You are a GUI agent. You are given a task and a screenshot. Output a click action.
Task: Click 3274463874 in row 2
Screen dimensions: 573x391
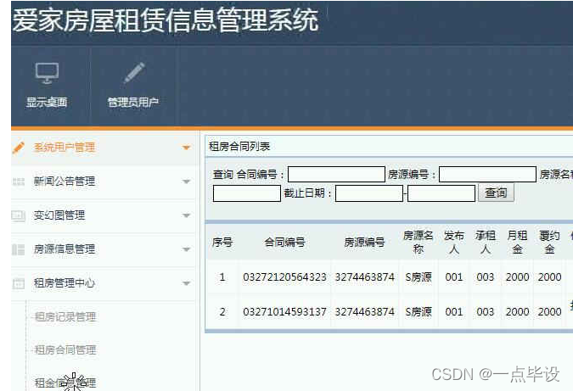point(365,312)
